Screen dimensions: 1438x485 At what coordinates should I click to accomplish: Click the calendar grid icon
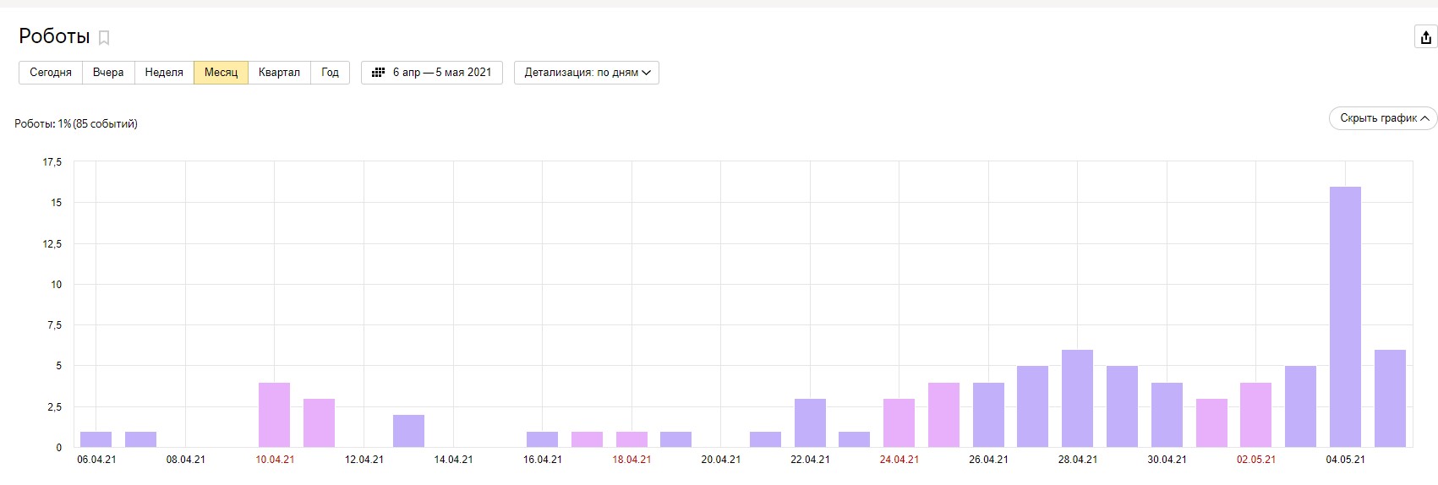pos(378,73)
